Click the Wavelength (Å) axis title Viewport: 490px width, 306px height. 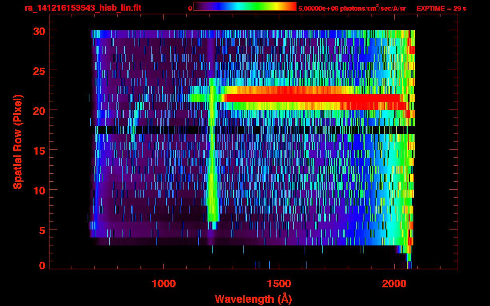(x=253, y=298)
